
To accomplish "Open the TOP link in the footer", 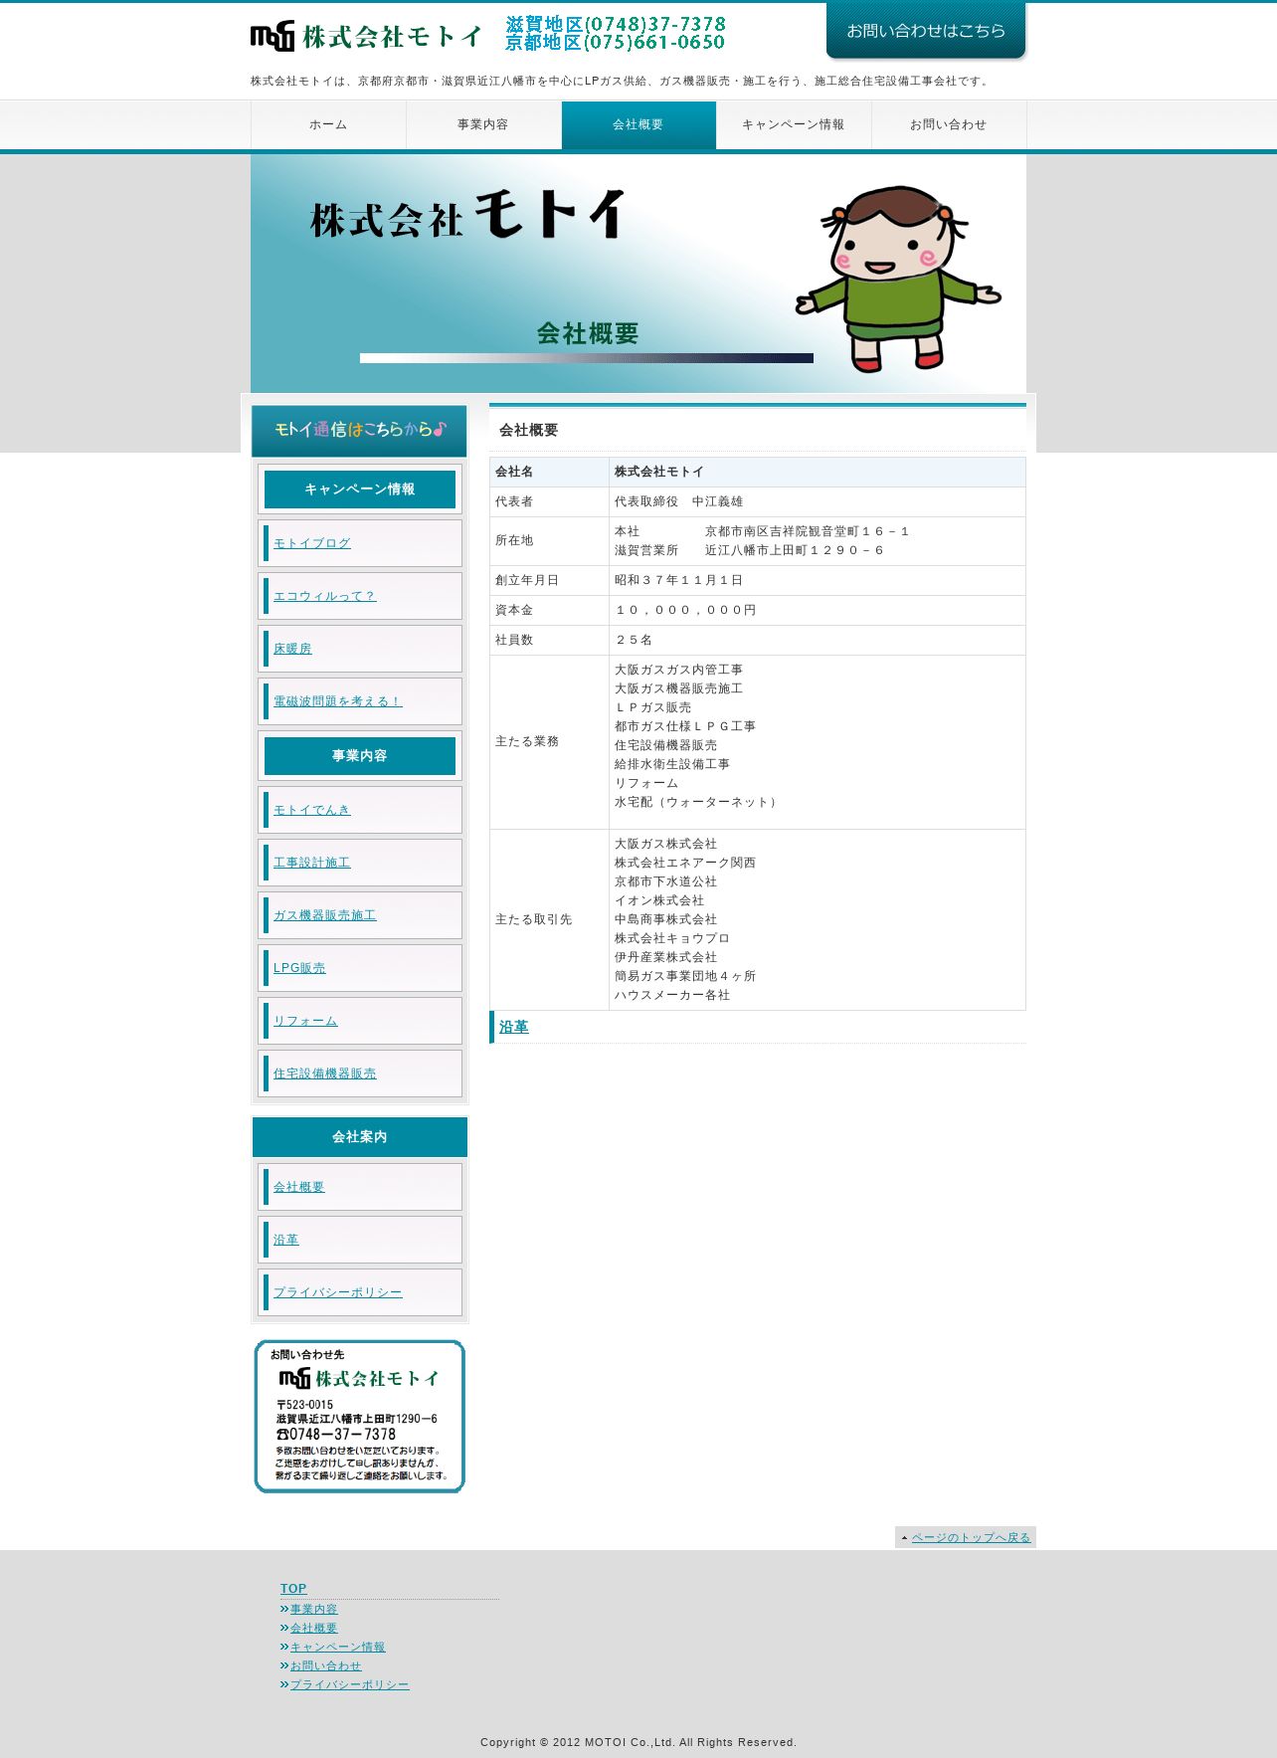I will pos(293,1589).
